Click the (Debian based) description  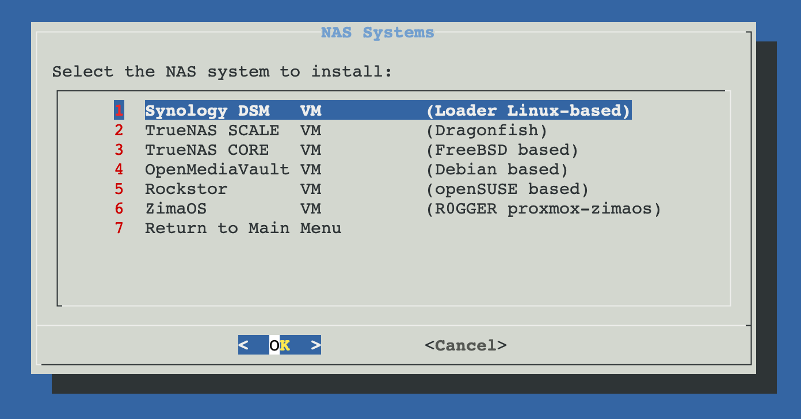497,170
